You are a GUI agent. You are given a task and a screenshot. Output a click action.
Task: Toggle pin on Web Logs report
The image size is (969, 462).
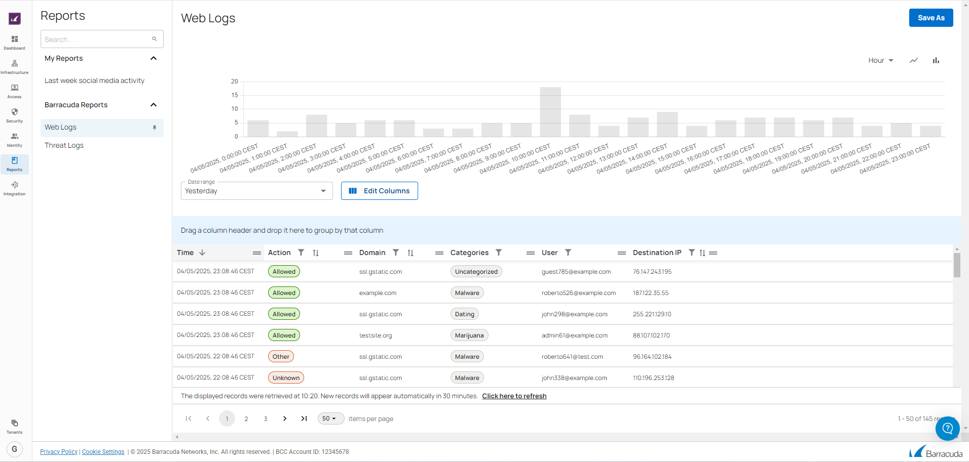155,128
